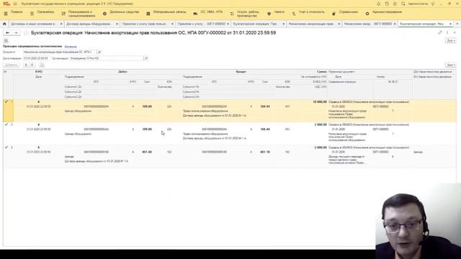Screen dimensions: 461x259
Task: Select the amount 10 000,00 in row 1
Action: (x=320, y=102)
